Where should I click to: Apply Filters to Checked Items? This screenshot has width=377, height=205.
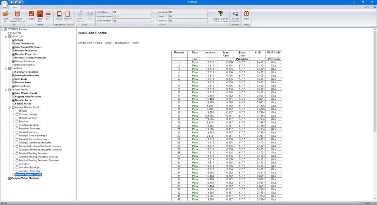[x=221, y=16]
